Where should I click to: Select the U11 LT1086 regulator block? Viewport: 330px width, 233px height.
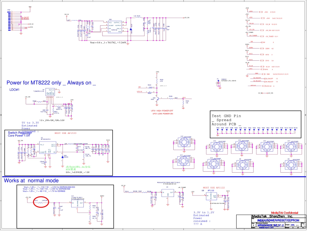[x=77, y=204]
